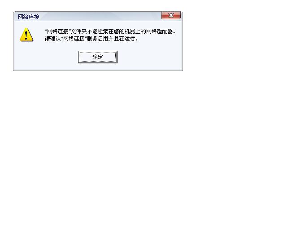Close the 网络连接 dialog with the X

pyautogui.click(x=171, y=15)
